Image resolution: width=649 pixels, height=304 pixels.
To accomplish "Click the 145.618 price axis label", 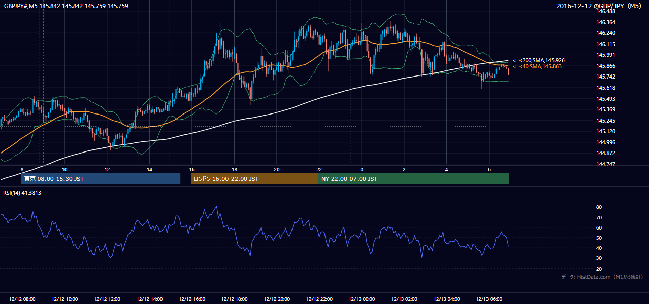I will point(606,88).
